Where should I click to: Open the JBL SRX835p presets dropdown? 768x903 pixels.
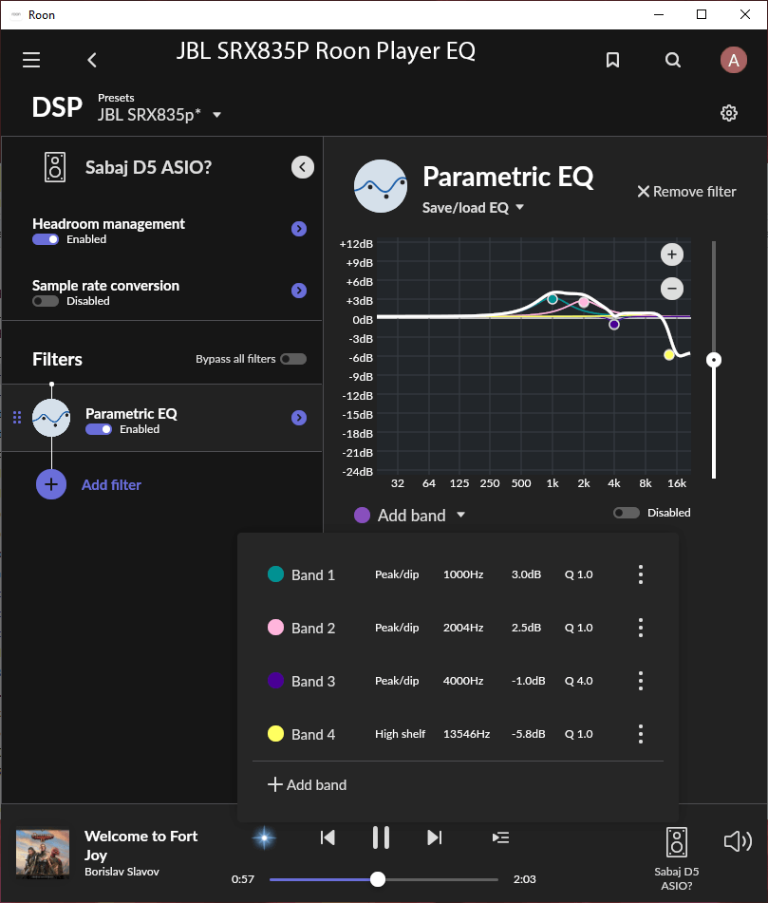(159, 115)
